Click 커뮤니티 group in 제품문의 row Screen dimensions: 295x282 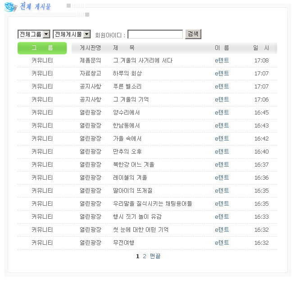[42, 61]
